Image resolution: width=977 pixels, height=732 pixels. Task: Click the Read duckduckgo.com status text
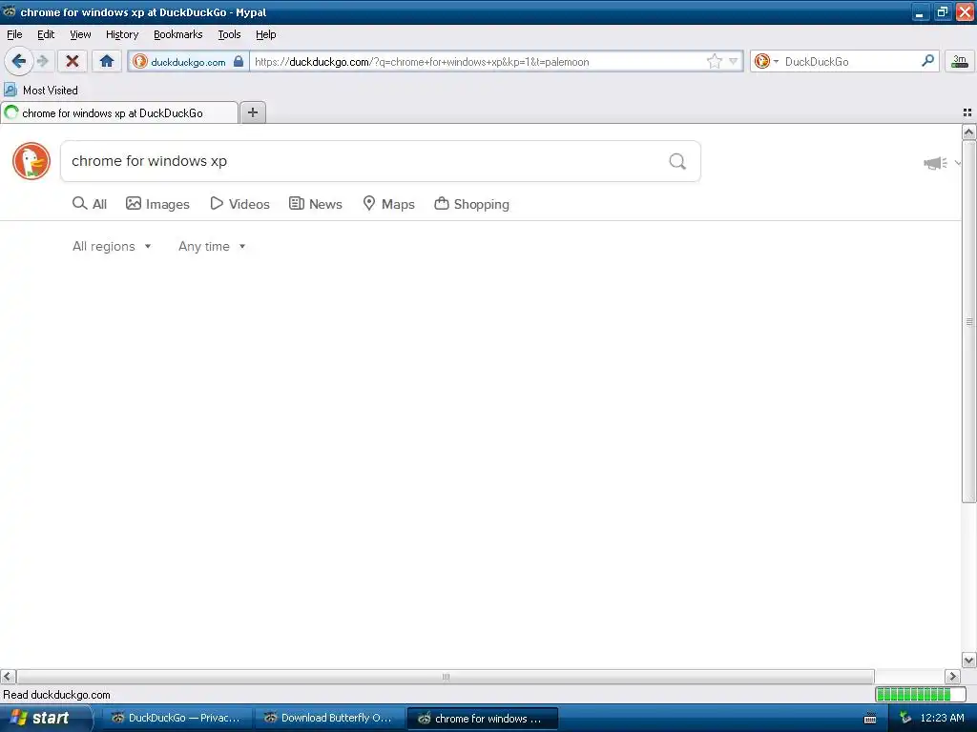(x=56, y=695)
